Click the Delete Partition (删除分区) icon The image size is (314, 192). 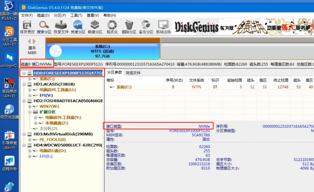click(x=129, y=27)
